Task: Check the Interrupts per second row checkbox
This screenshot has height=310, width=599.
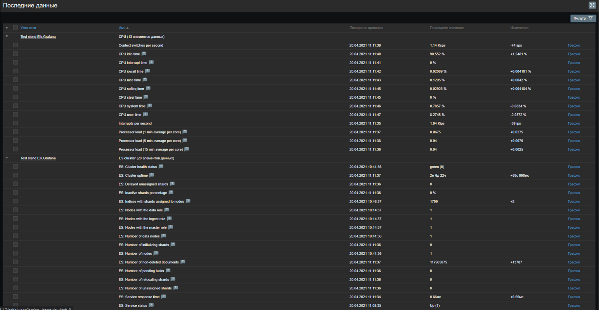Action: click(15, 123)
